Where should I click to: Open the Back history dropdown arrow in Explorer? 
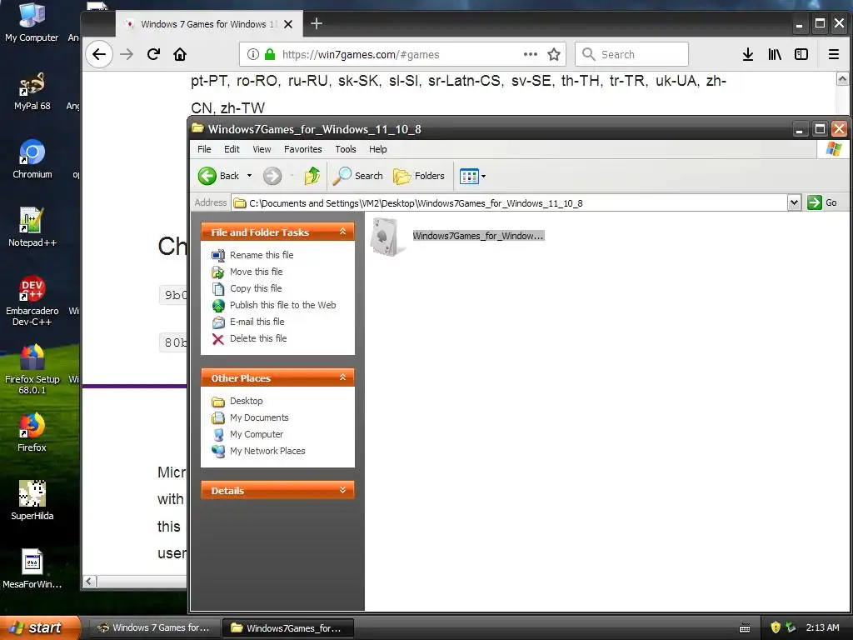tap(249, 176)
